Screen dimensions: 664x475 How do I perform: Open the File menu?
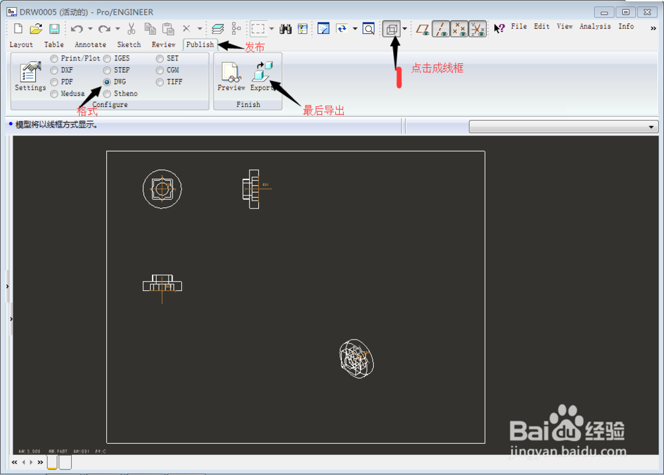pyautogui.click(x=519, y=27)
